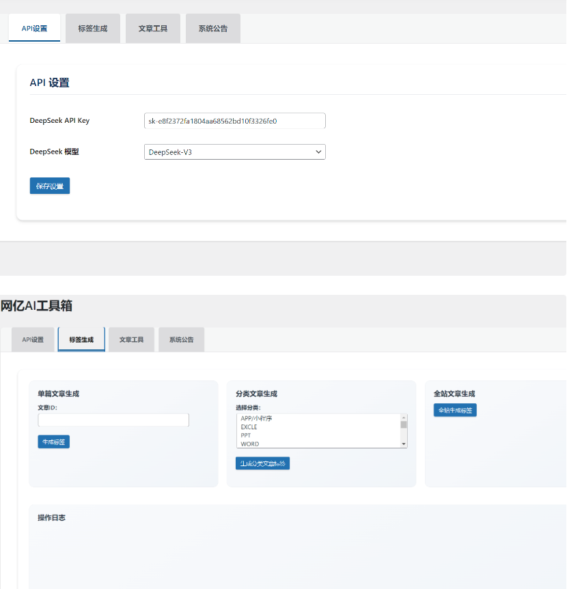
Task: Click the category list scroll-up arrow
Action: pyautogui.click(x=404, y=418)
